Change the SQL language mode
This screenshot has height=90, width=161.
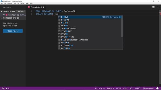click(131, 88)
